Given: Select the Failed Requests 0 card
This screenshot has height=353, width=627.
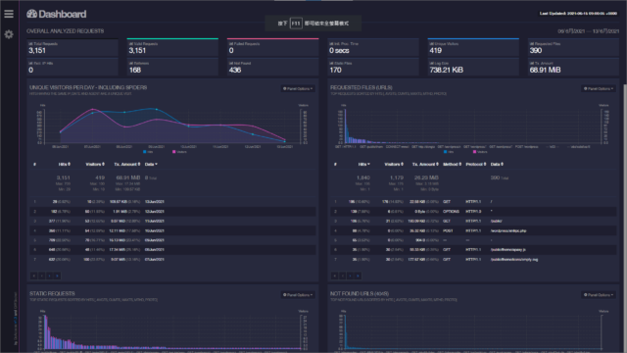Looking at the screenshot, I should 273,47.
